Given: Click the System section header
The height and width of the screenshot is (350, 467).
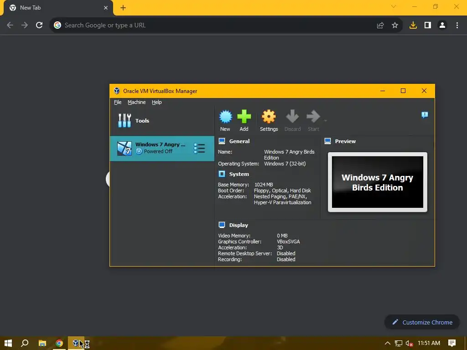Looking at the screenshot, I should 239,174.
